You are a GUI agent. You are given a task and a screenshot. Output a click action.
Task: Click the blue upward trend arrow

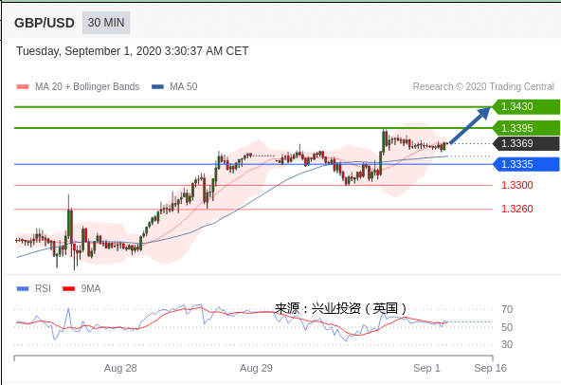click(470, 125)
